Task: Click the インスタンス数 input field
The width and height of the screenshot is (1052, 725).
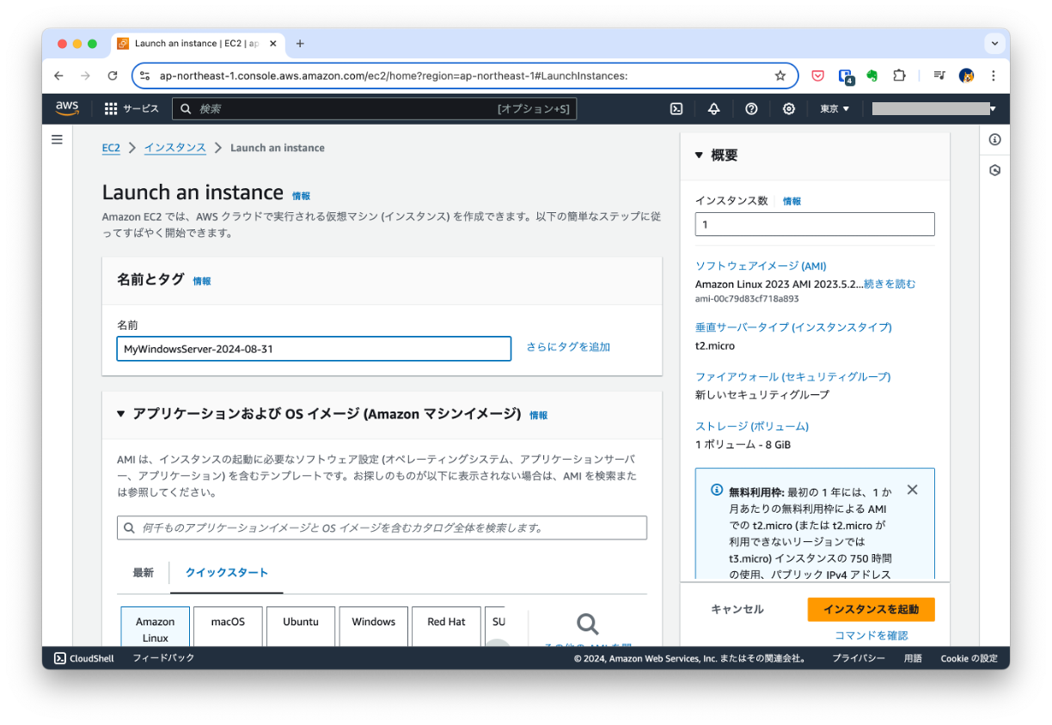Action: coord(815,224)
